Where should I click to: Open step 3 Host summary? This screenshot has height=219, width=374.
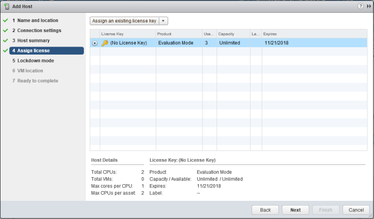pos(33,41)
